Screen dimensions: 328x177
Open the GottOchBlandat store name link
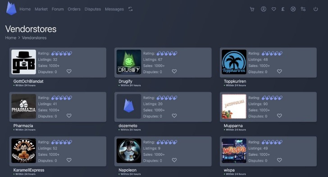click(x=28, y=81)
